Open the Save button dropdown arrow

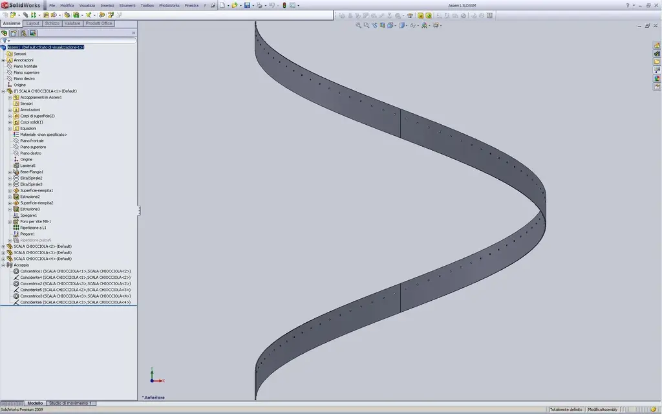[x=253, y=6]
